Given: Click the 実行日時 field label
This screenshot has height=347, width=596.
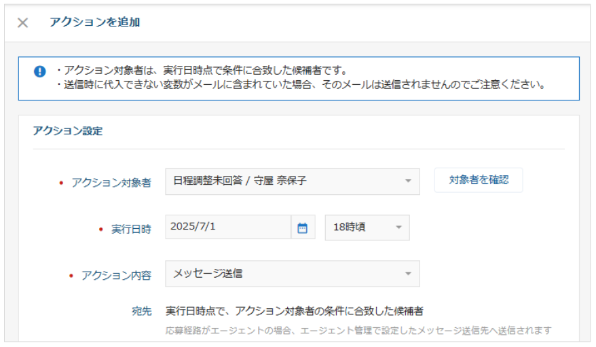Looking at the screenshot, I should [x=131, y=229].
